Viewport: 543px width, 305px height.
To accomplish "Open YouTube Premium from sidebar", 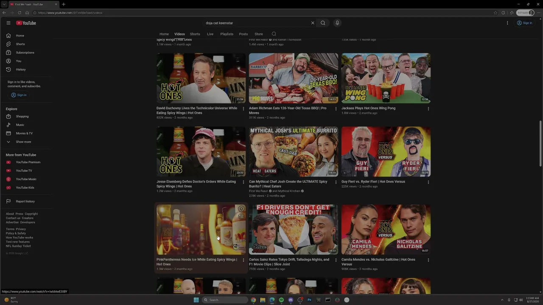I will (26, 162).
